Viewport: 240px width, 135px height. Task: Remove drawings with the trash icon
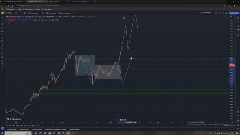pos(3,68)
